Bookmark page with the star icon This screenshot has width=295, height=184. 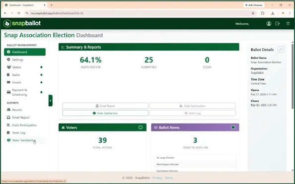click(253, 13)
